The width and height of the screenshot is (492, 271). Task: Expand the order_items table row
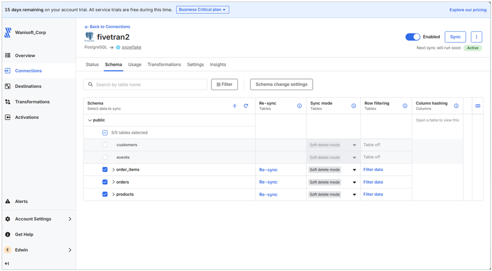pyautogui.click(x=113, y=169)
